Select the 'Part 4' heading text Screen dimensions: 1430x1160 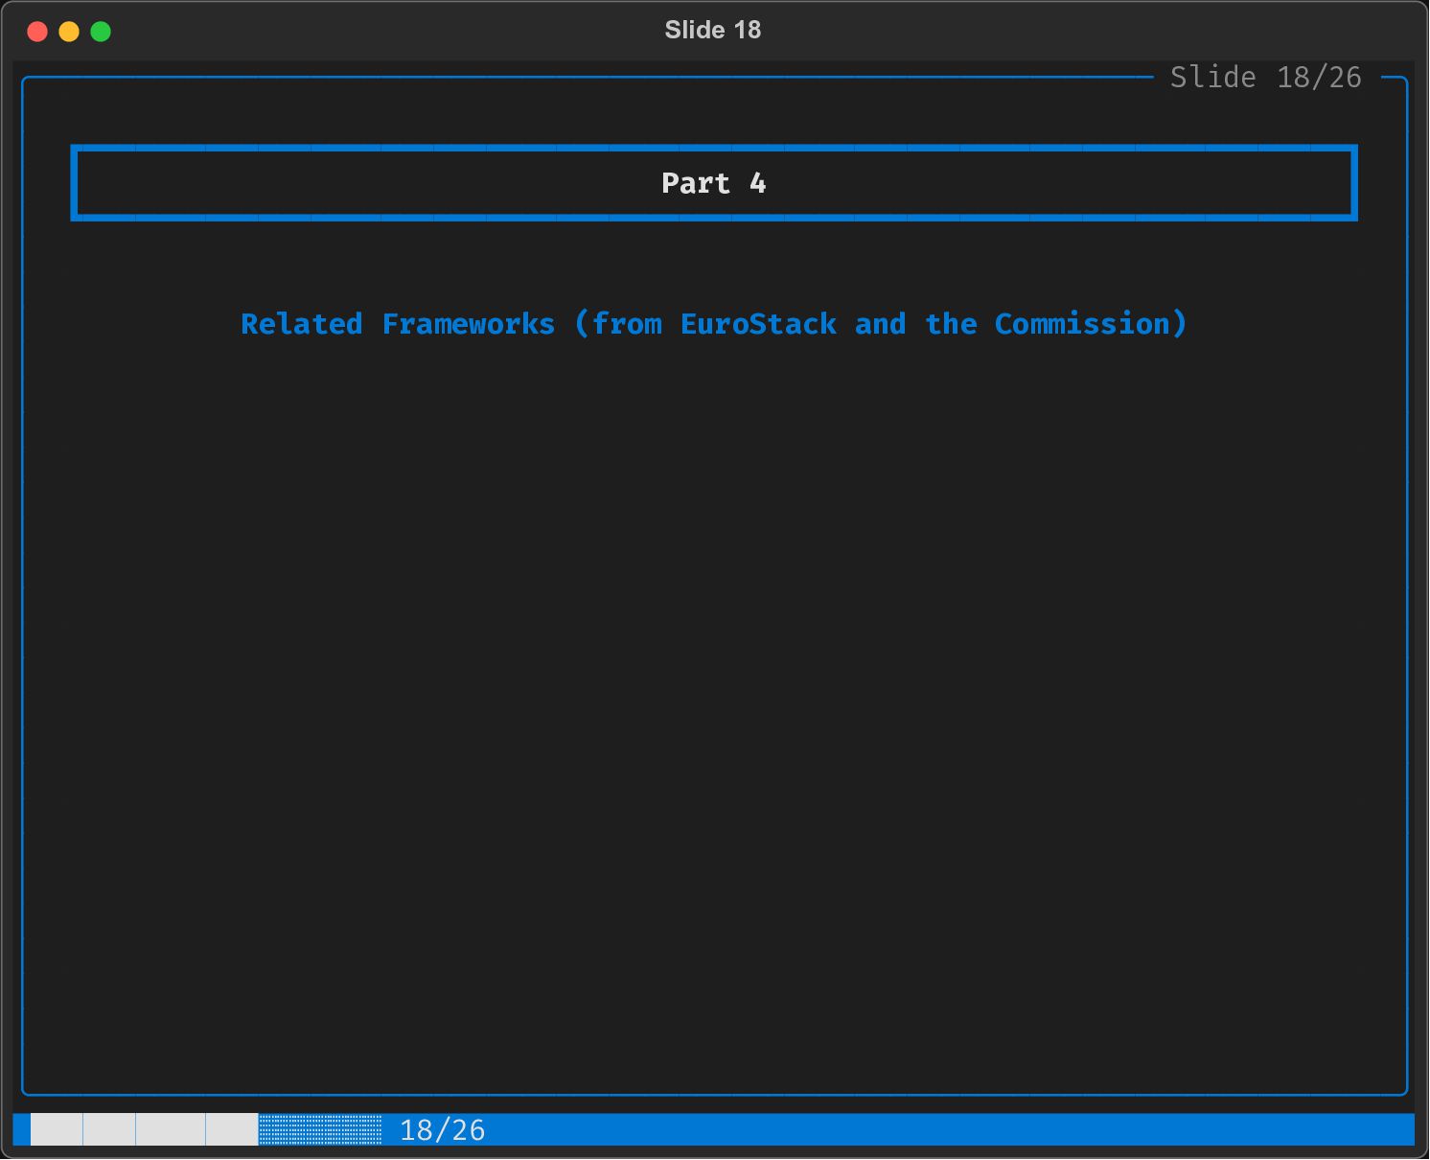pyautogui.click(x=714, y=183)
